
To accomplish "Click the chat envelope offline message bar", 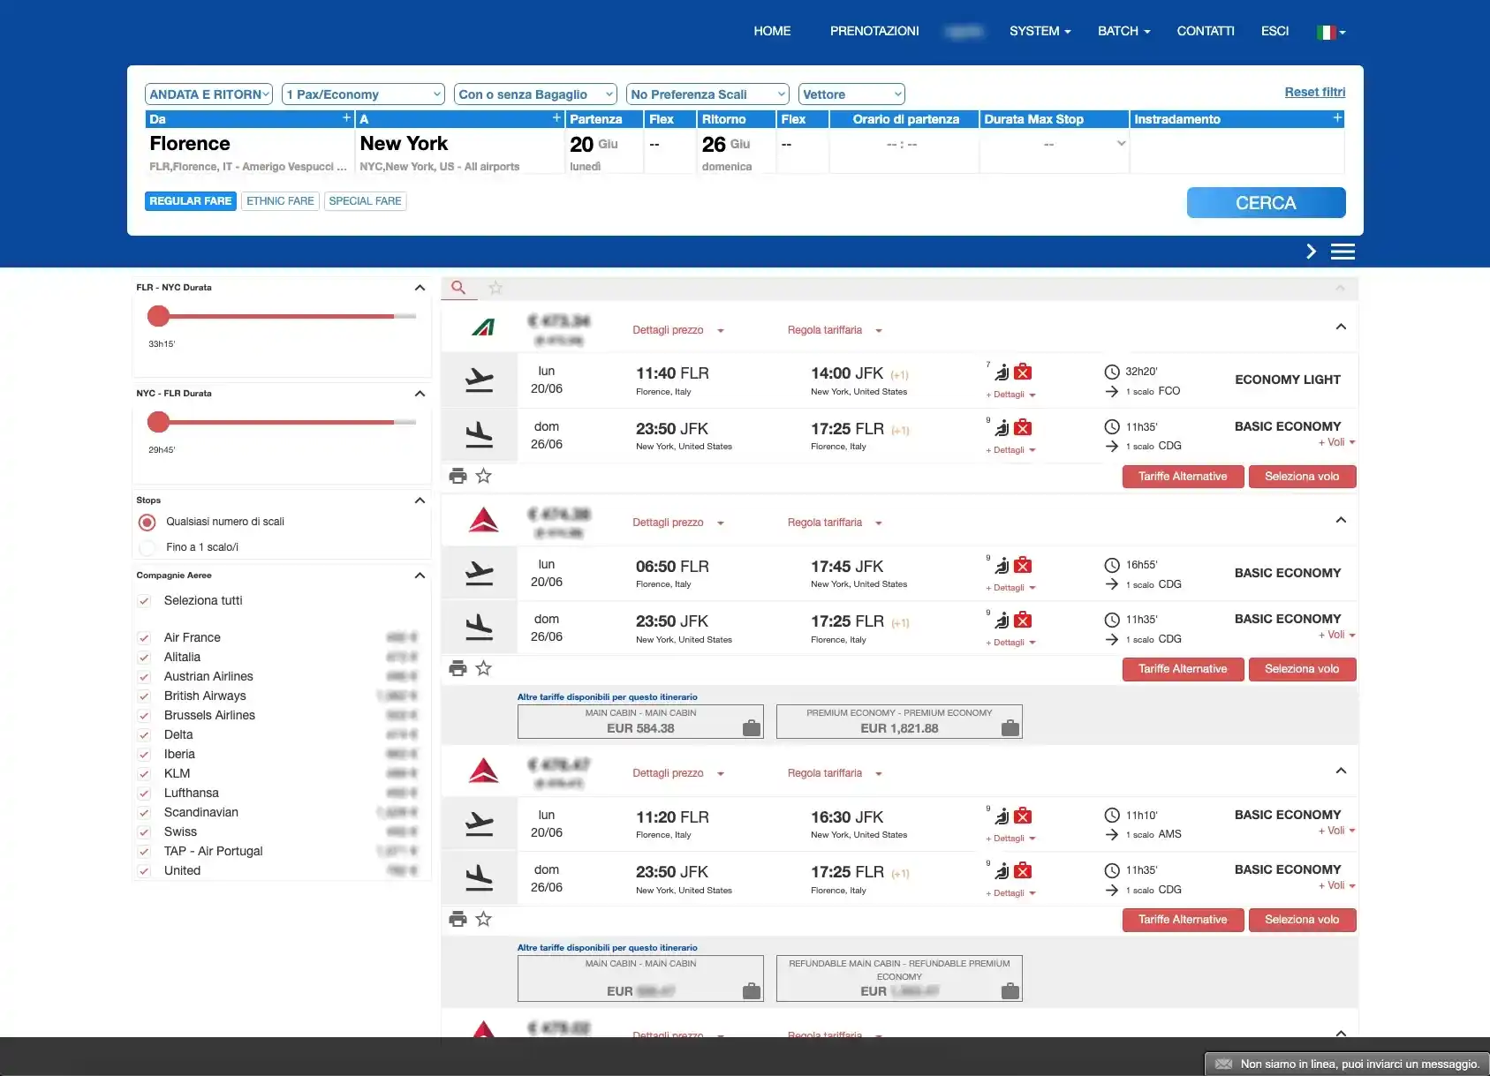I will tap(1346, 1064).
